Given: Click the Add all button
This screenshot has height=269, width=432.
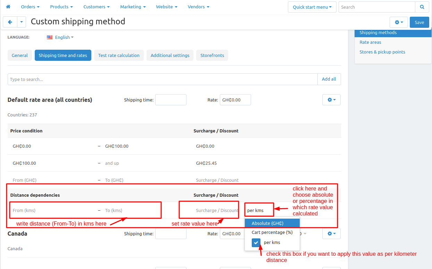Looking at the screenshot, I should point(329,79).
